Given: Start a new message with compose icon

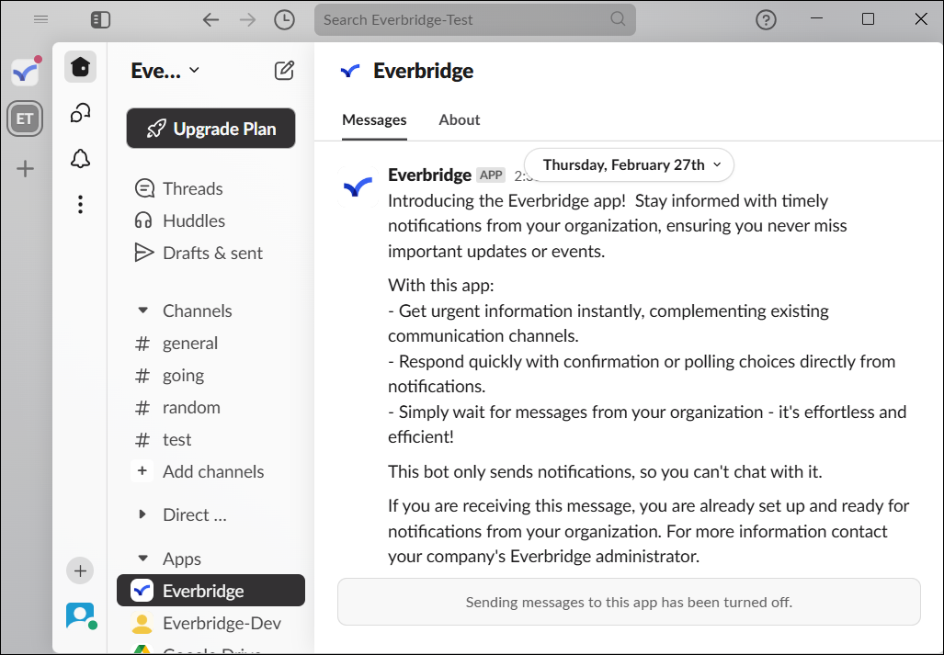Looking at the screenshot, I should [x=284, y=71].
